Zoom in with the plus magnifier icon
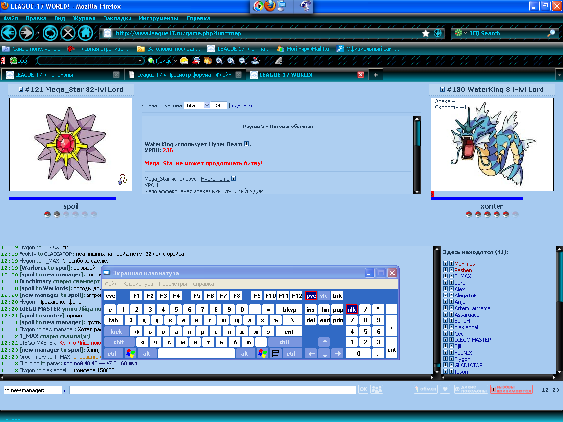 click(219, 61)
